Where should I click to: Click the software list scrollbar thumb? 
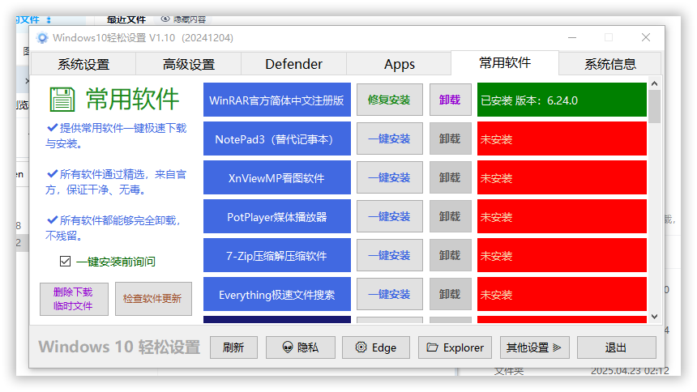[x=654, y=106]
